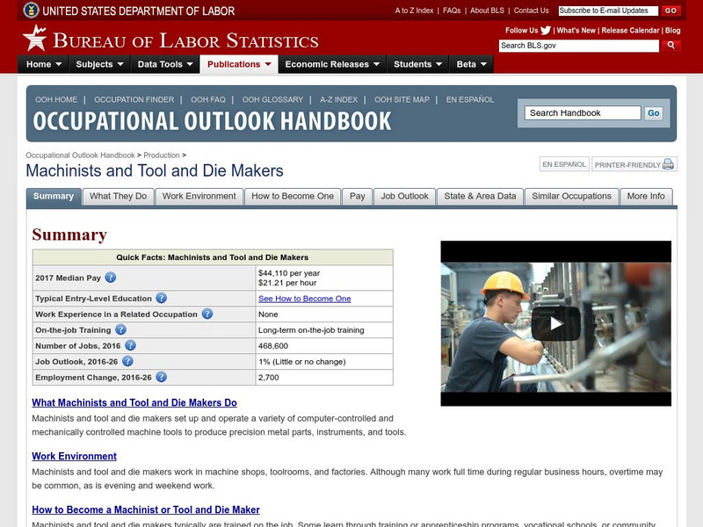Go to OOH HOME in handbook banner
This screenshot has height=527, width=703.
click(x=56, y=99)
